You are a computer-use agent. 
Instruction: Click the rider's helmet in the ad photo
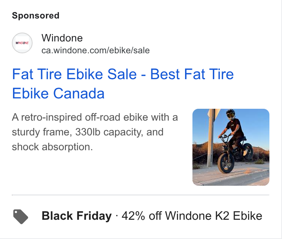231,115
